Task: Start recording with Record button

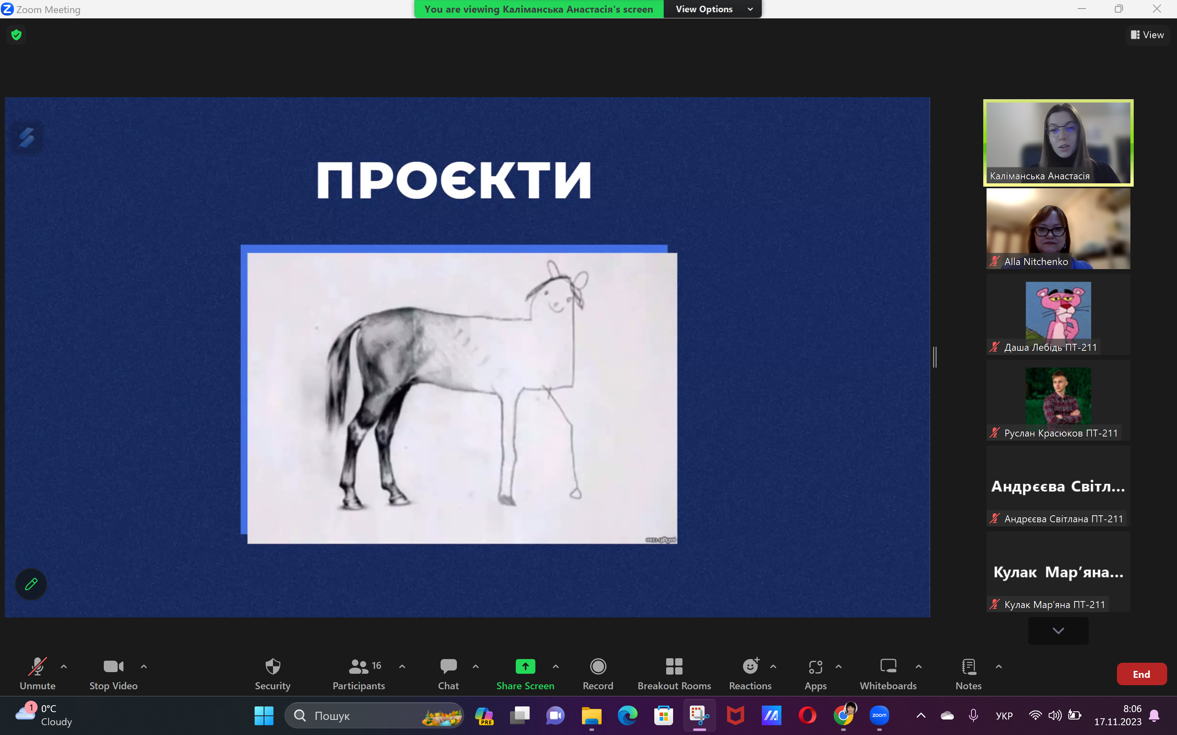Action: click(x=598, y=673)
